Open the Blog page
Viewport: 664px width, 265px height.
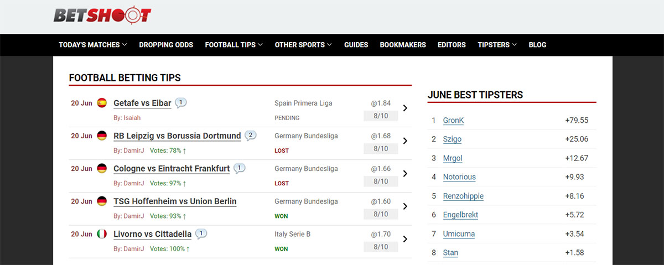pos(537,45)
